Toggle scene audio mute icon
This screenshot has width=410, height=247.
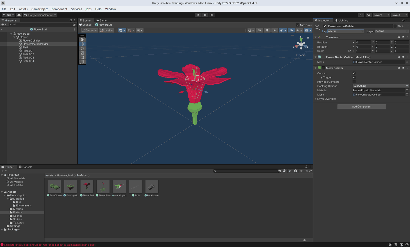pyautogui.click(x=275, y=30)
